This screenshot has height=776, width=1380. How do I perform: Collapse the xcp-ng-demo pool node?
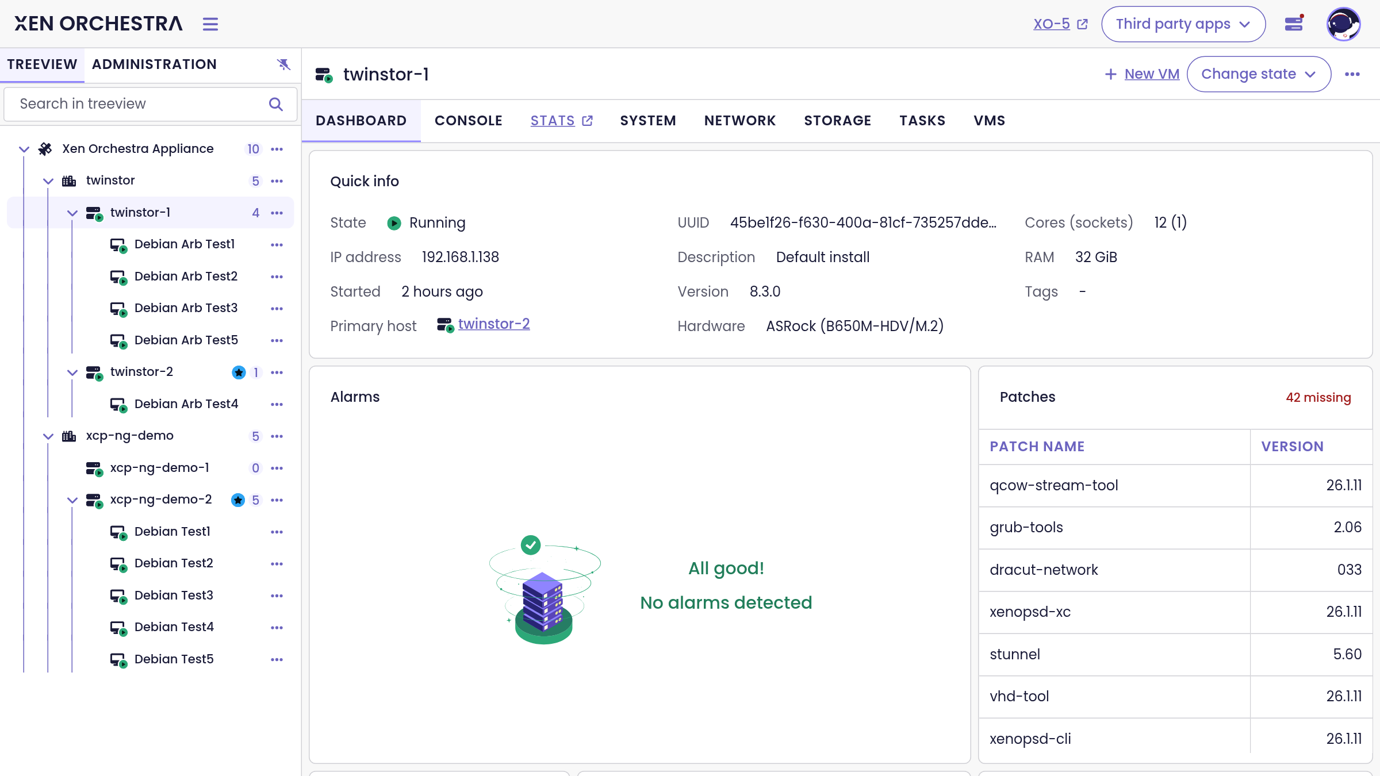click(48, 436)
